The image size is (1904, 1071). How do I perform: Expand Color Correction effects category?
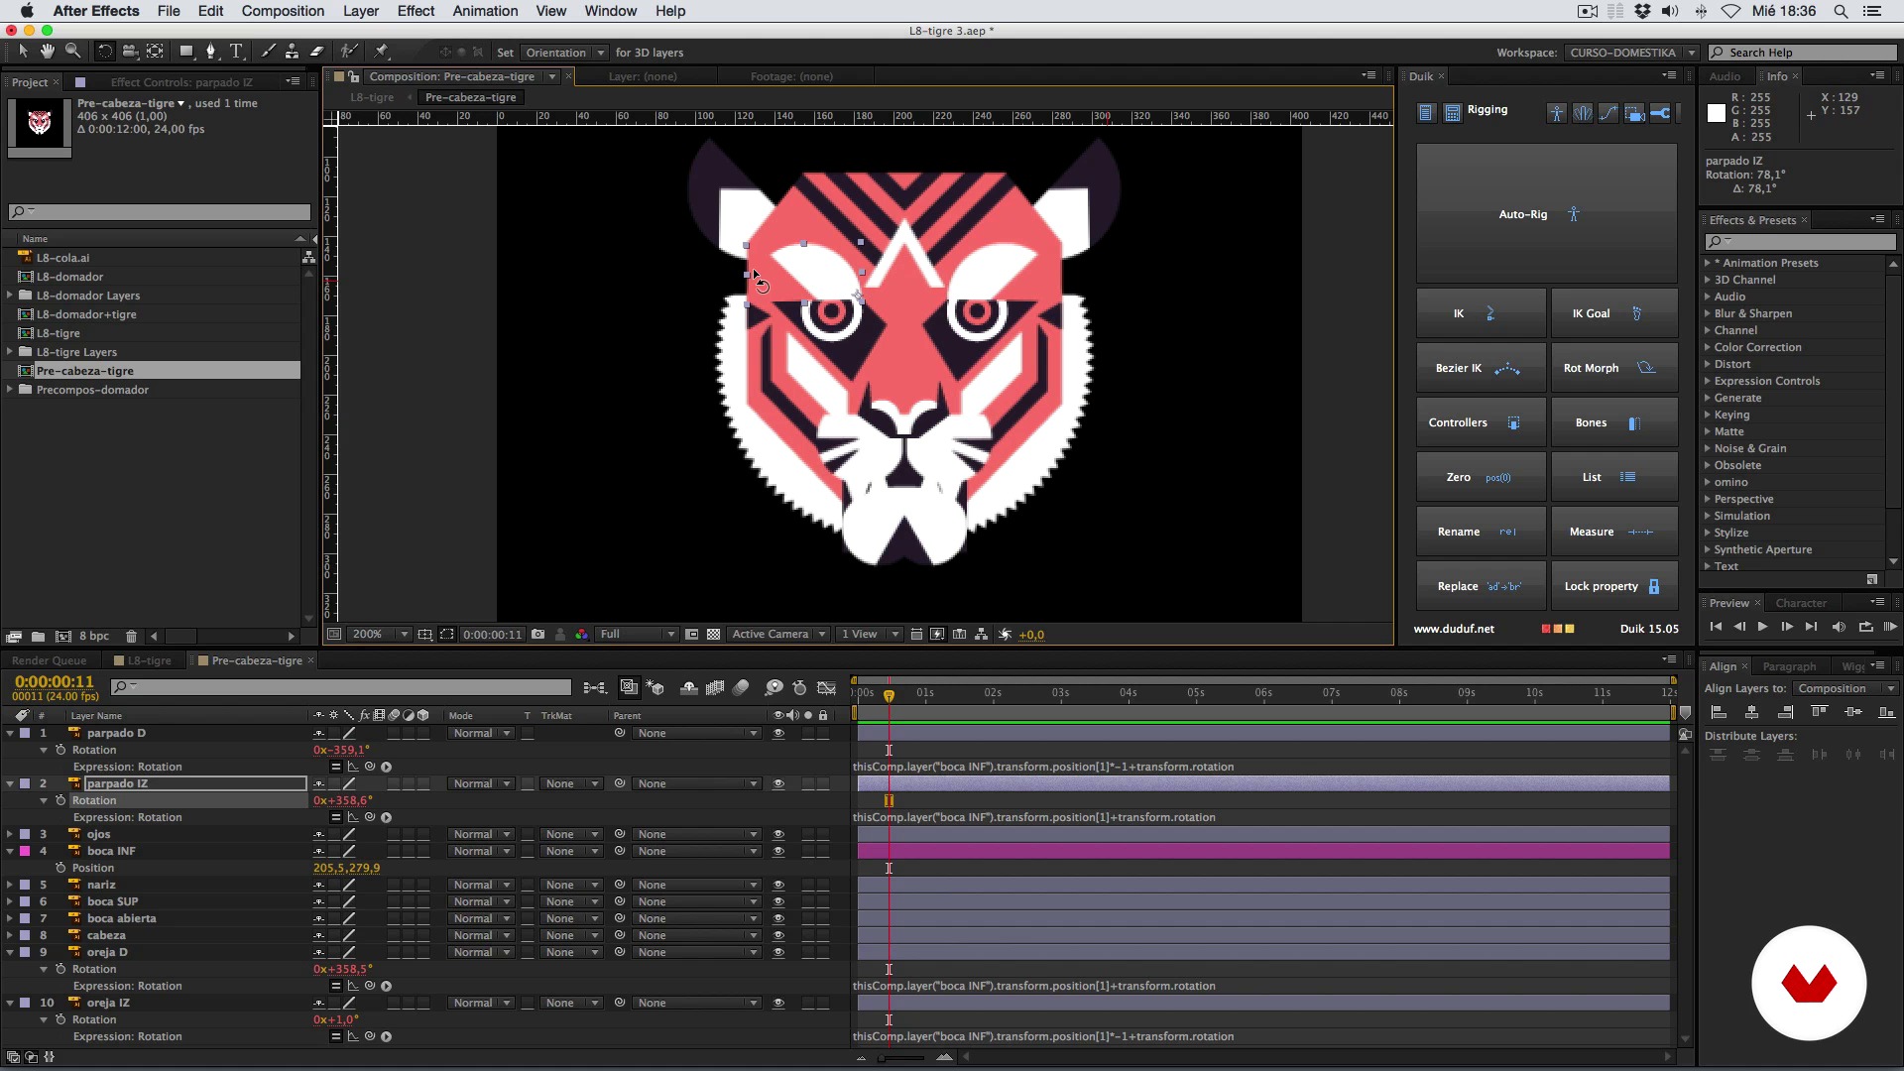pyautogui.click(x=1708, y=347)
